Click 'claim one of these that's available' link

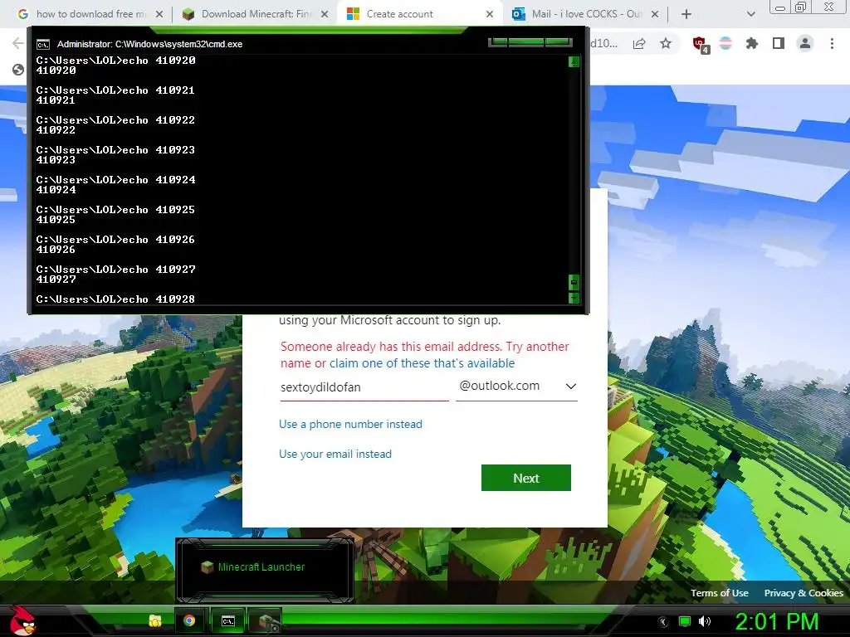click(x=422, y=363)
